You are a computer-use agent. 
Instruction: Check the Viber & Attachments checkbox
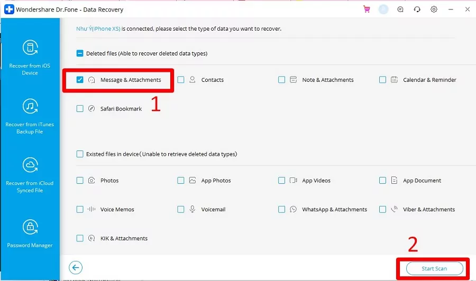382,209
